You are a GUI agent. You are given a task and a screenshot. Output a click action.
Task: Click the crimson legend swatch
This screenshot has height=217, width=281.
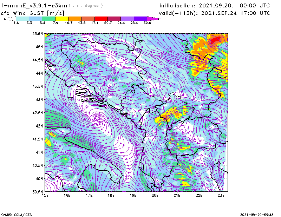(x=114, y=19)
